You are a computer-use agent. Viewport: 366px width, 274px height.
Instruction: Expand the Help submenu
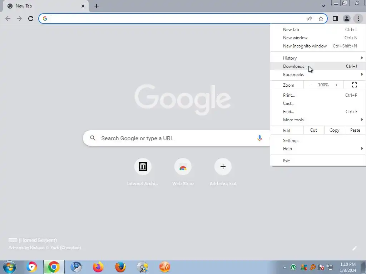coord(318,149)
